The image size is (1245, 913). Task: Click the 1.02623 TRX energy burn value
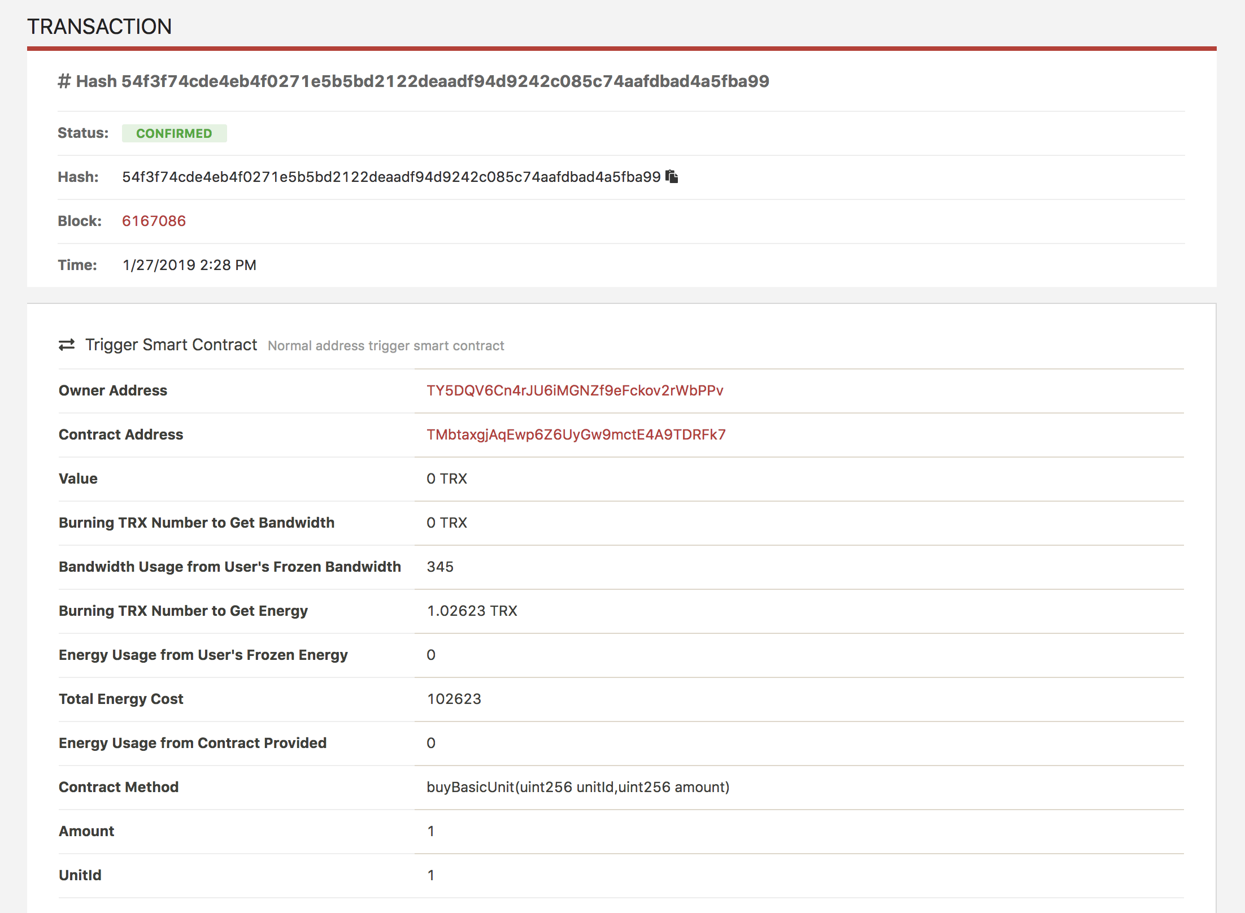click(472, 611)
